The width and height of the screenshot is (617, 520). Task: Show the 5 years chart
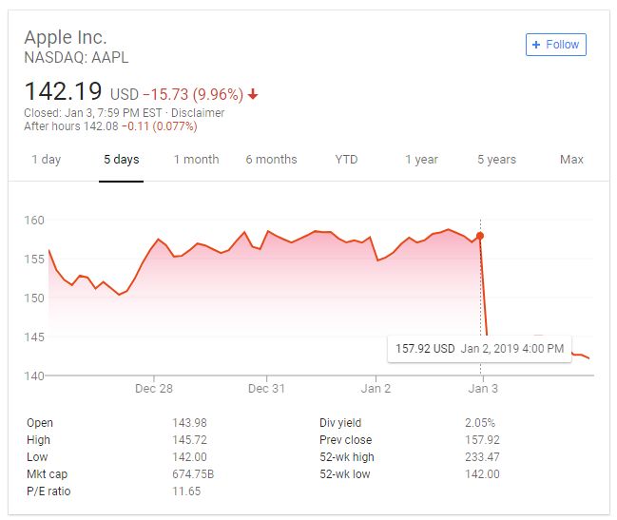pos(496,160)
